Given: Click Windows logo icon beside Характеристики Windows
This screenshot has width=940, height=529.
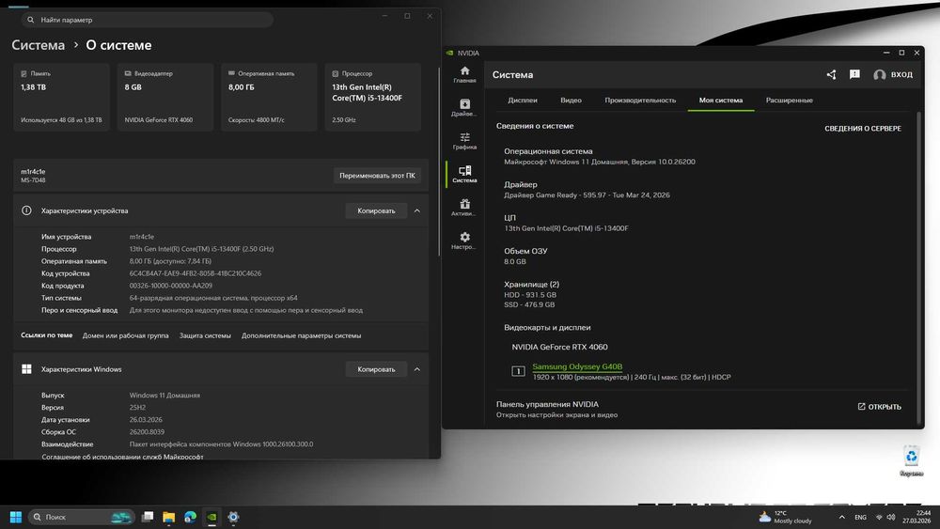Looking at the screenshot, I should click(26, 369).
